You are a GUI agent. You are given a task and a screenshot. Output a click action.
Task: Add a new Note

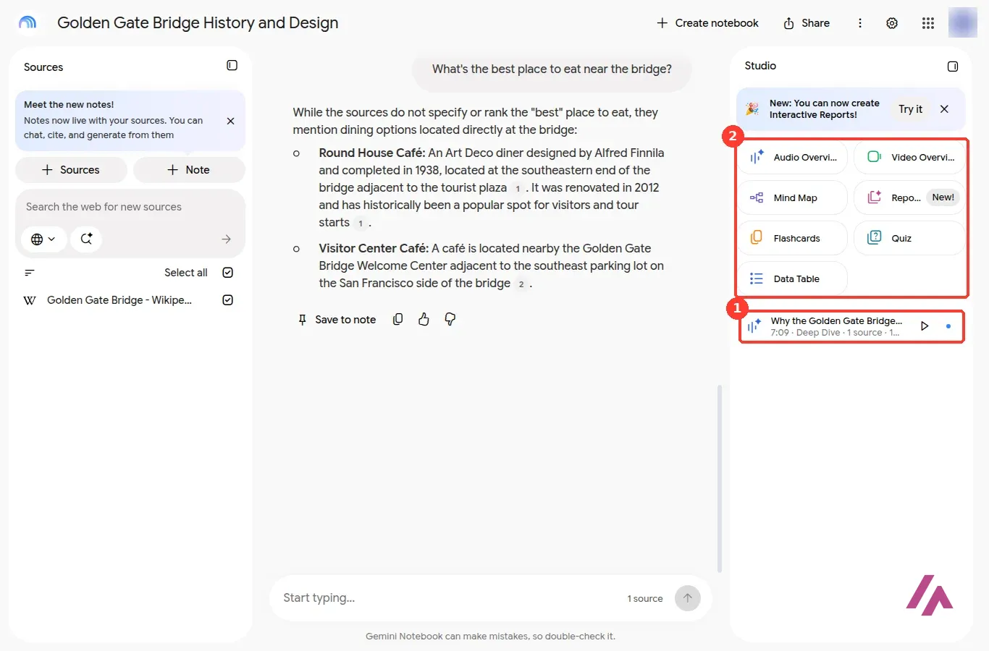tap(189, 170)
